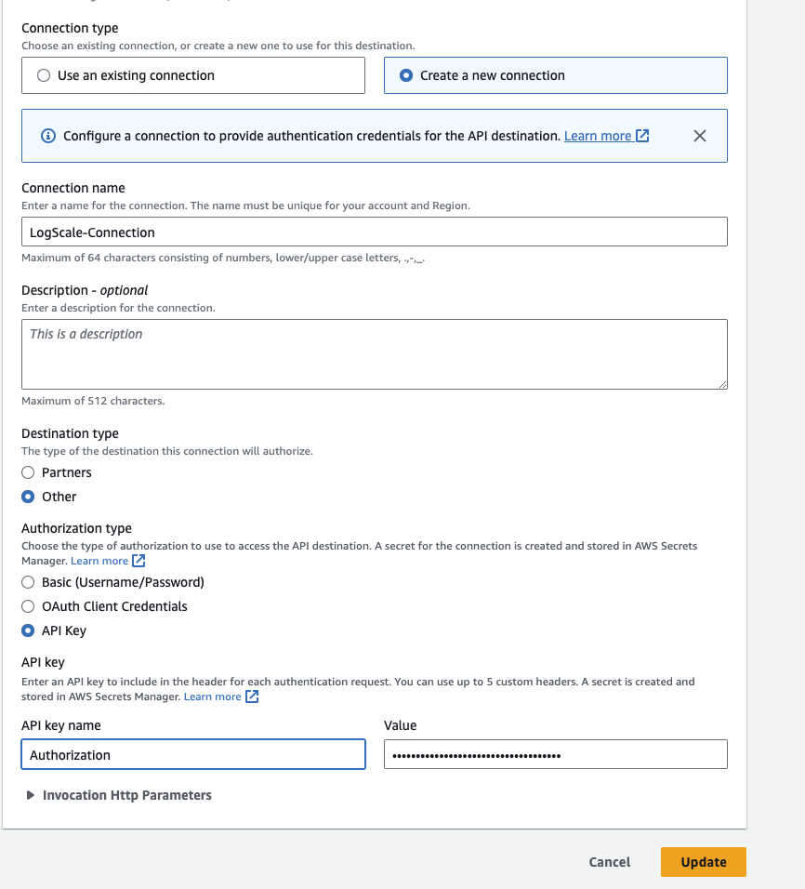Click the API key Value field
The width and height of the screenshot is (805, 889).
tap(555, 754)
